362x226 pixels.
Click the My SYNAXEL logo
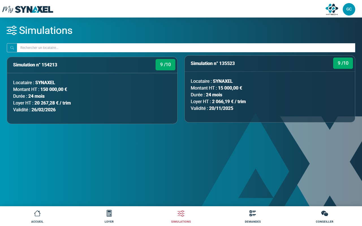pyautogui.click(x=28, y=9)
